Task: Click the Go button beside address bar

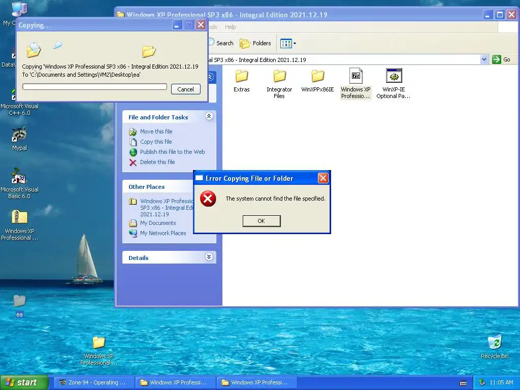Action: point(501,60)
